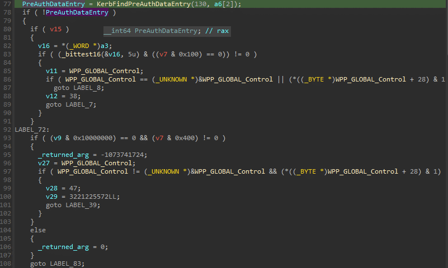Screen dimensions: 448x268
Task: Click the v15 variable in if condition
Action: point(55,29)
